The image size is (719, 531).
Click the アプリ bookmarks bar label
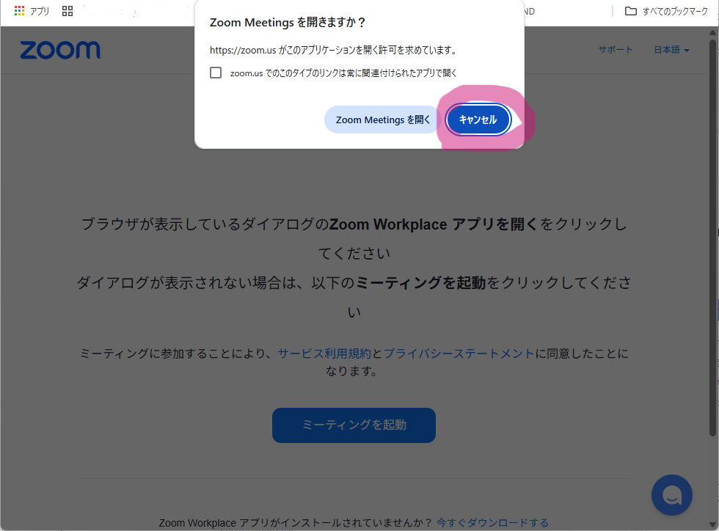[x=40, y=11]
